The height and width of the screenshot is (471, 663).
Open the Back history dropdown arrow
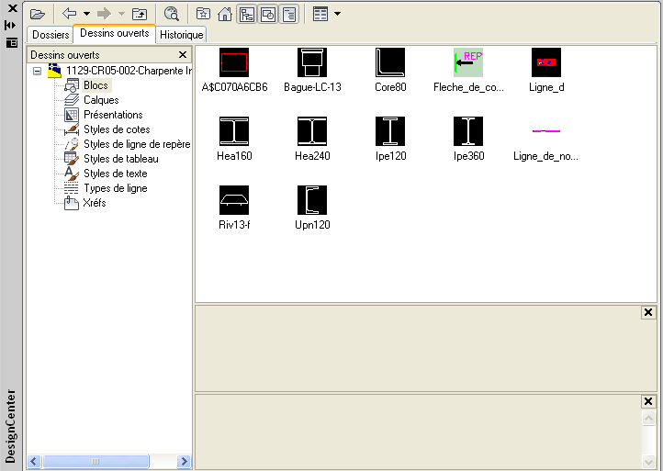coord(86,14)
